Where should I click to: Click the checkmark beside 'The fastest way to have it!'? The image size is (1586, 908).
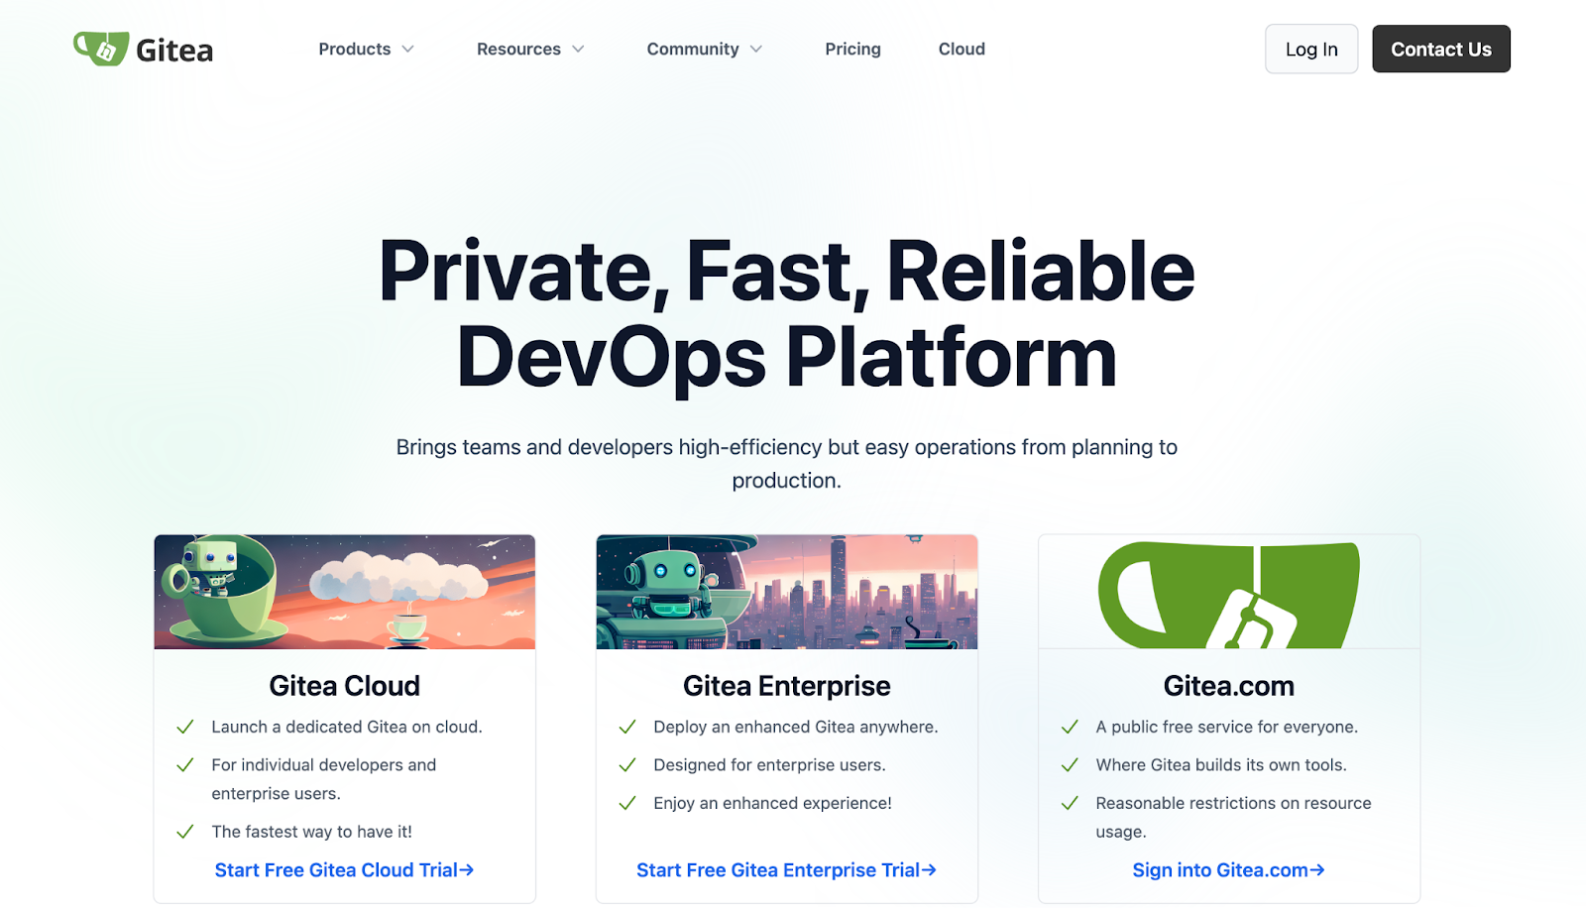[184, 832]
